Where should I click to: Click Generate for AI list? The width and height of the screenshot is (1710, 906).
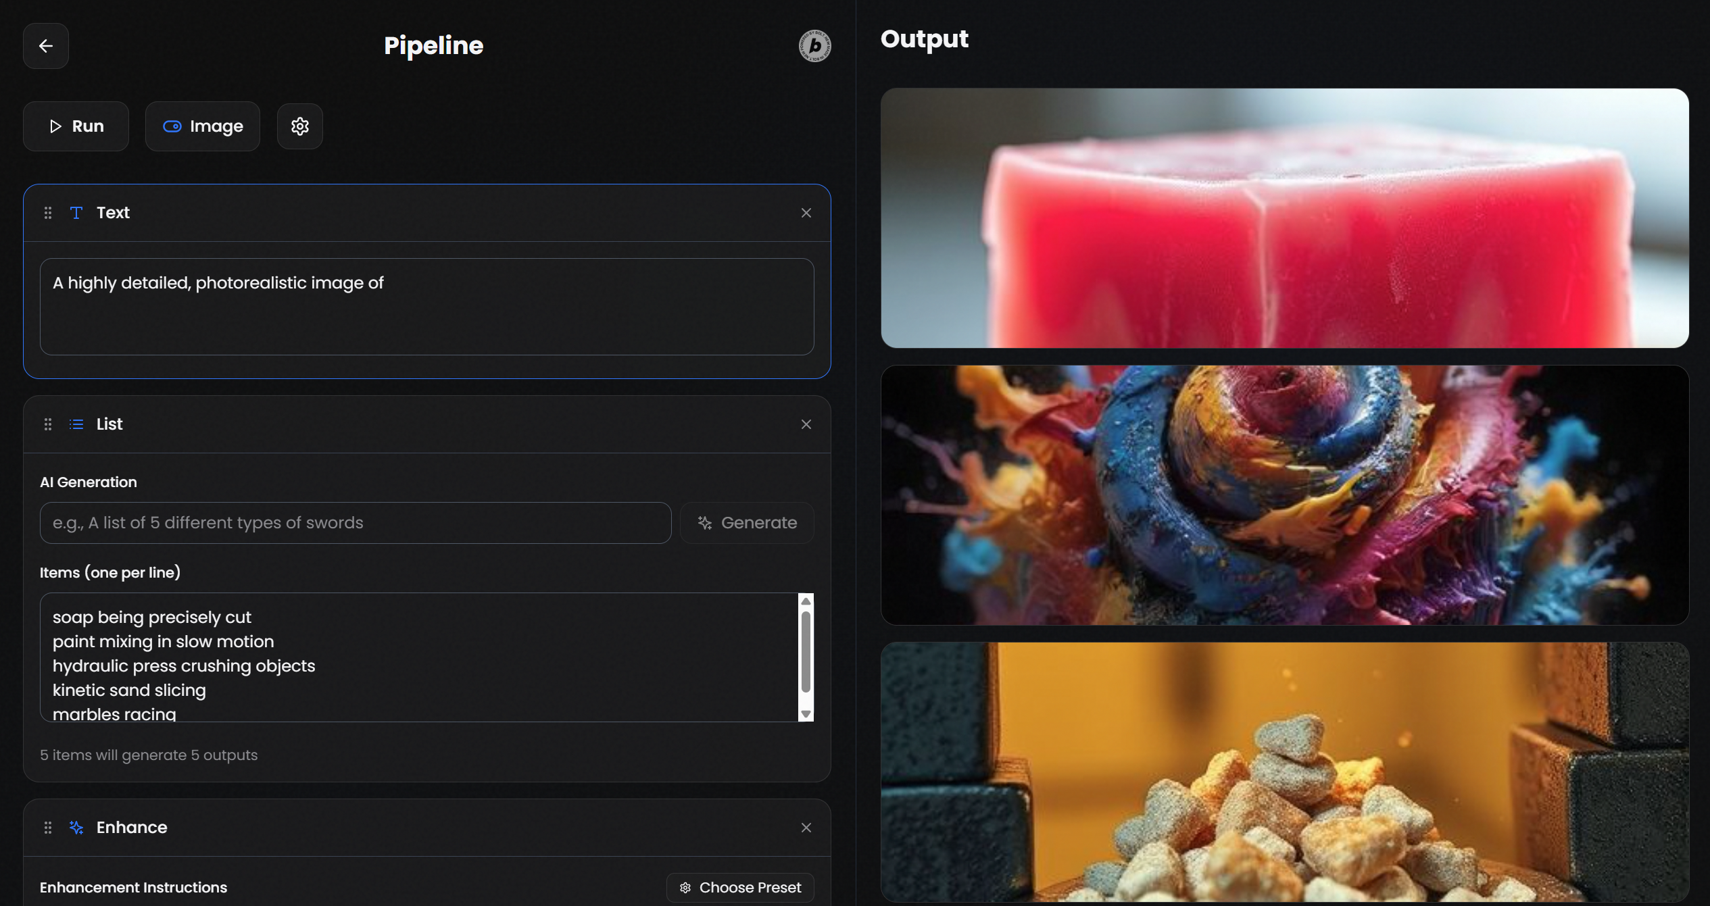pos(747,523)
